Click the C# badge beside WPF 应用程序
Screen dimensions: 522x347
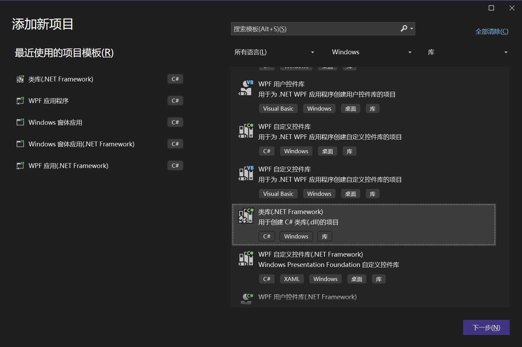click(x=175, y=101)
